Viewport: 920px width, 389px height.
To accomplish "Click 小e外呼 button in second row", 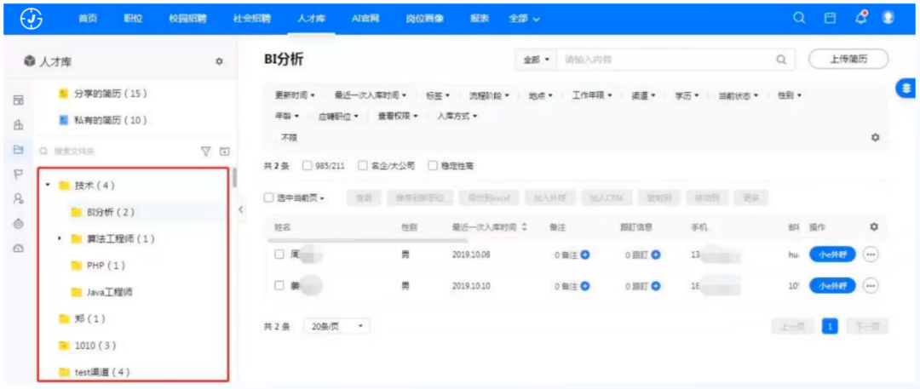I will point(832,286).
